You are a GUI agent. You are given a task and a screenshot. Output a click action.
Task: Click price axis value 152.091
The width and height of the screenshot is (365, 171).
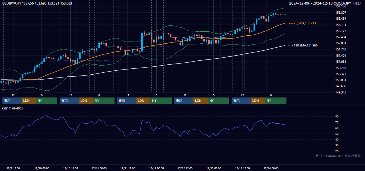click(x=341, y=43)
